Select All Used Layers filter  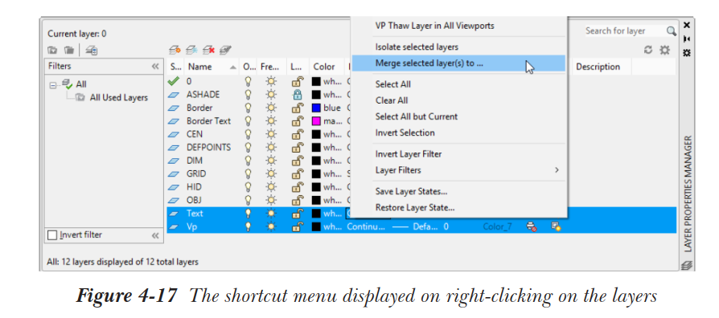click(118, 97)
